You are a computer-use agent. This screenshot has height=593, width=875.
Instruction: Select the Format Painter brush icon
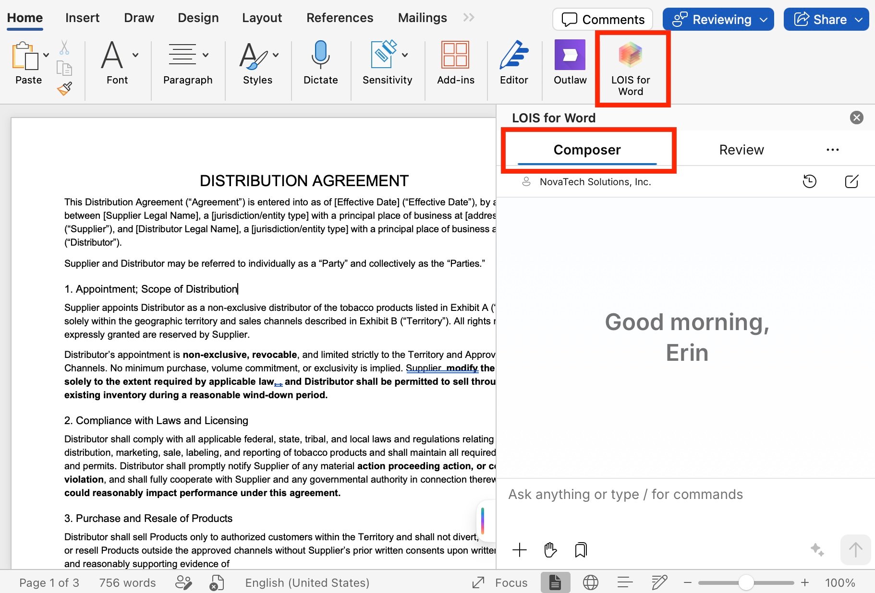(x=64, y=88)
